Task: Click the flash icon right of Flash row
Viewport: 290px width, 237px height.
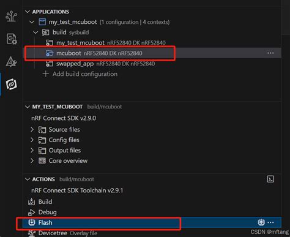Action: tap(261, 222)
